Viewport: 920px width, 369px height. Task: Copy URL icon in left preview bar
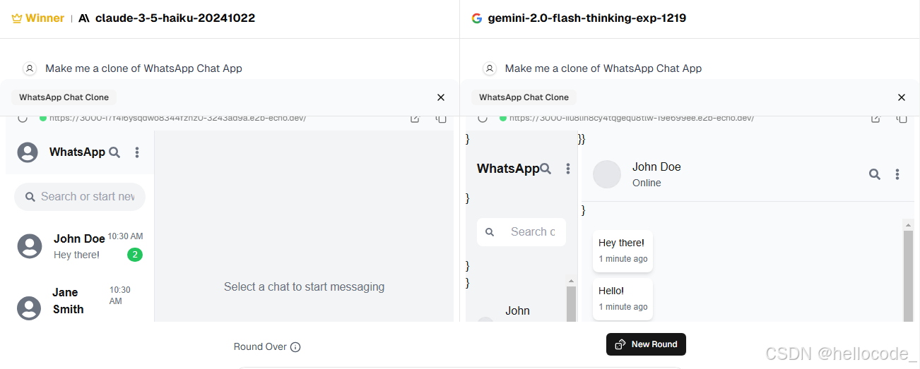[x=441, y=118]
